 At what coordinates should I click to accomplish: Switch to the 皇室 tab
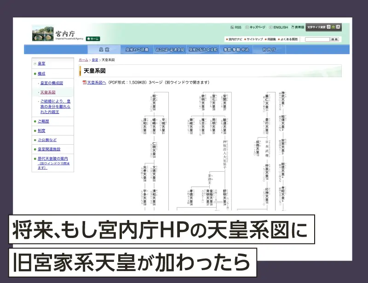[104, 49]
